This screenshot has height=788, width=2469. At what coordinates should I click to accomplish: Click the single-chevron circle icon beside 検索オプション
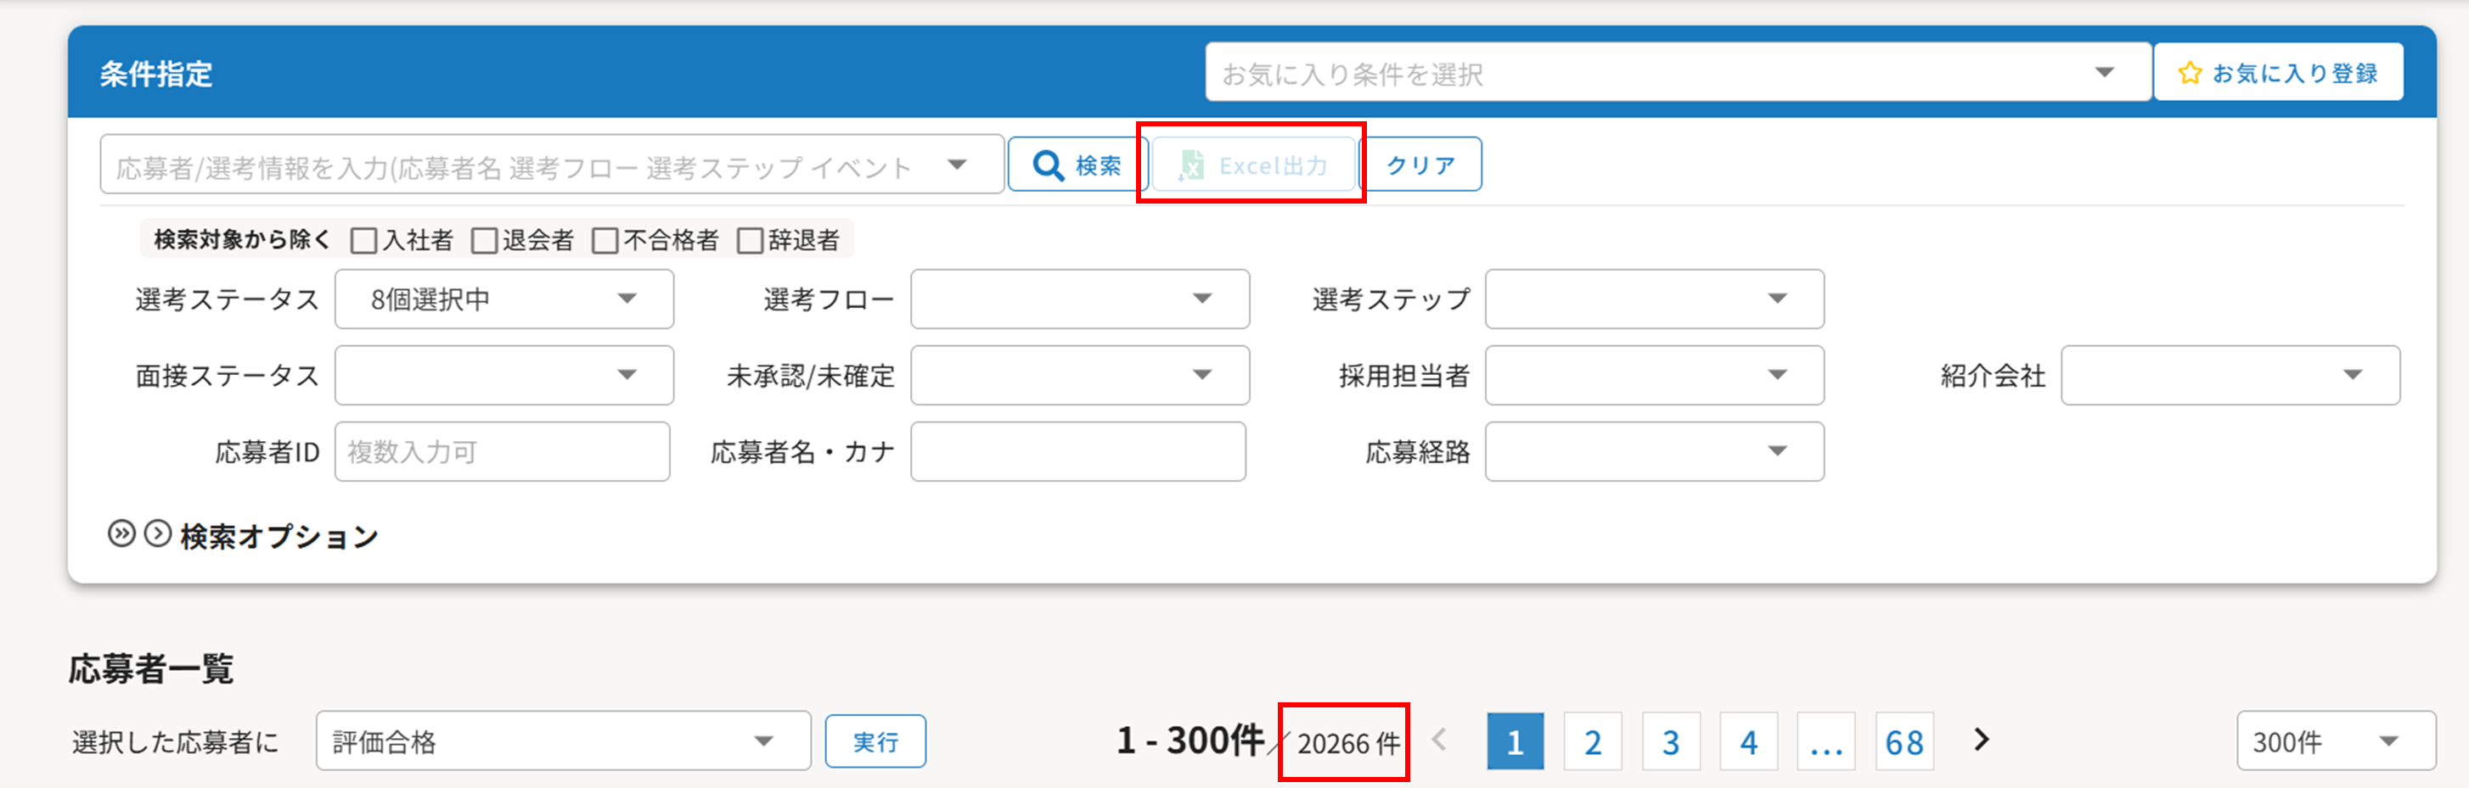click(157, 534)
